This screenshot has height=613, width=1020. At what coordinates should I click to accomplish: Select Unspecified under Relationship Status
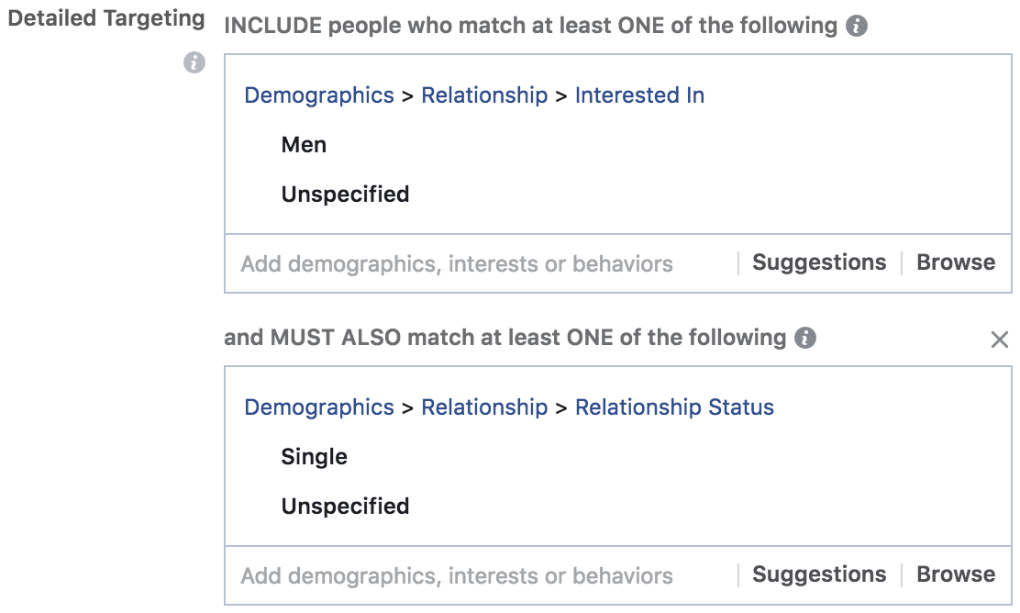pos(345,507)
